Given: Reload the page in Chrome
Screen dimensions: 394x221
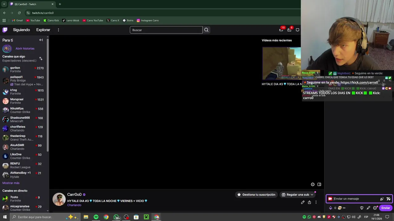Looking at the screenshot, I should 19,13.
